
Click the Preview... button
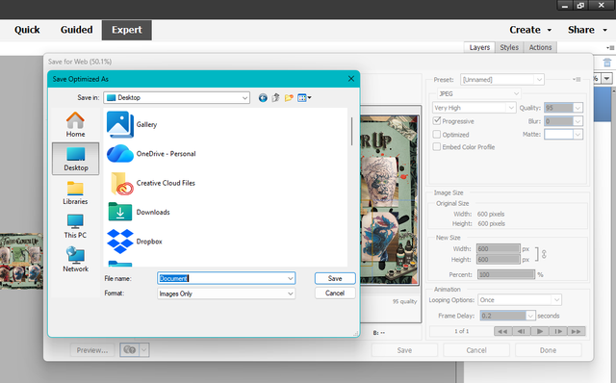[92, 350]
